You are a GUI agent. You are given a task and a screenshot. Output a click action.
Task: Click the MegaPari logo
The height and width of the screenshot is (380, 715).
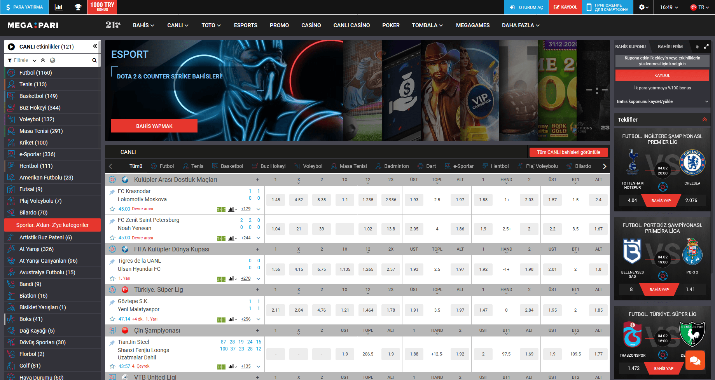pos(33,25)
